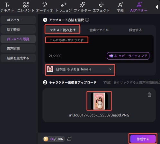Select the AIアバター toolbar tab

[139, 7]
